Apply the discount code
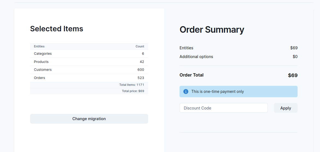Screen dimensions: 320x152 coord(286,108)
